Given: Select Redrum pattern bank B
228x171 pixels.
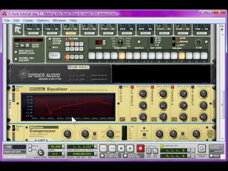Looking at the screenshot, I should pyautogui.click(x=72, y=57).
